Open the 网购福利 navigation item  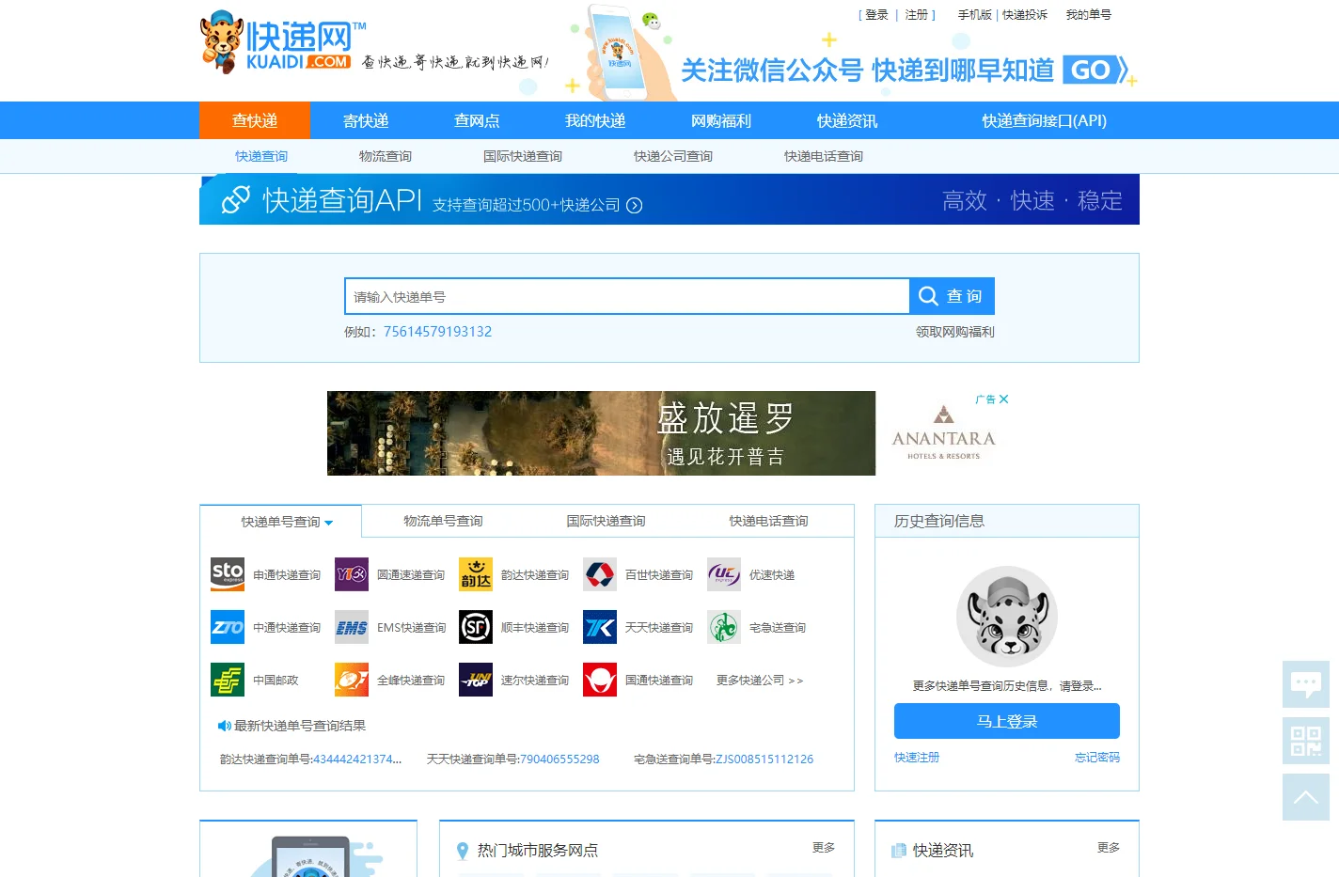pyautogui.click(x=721, y=120)
